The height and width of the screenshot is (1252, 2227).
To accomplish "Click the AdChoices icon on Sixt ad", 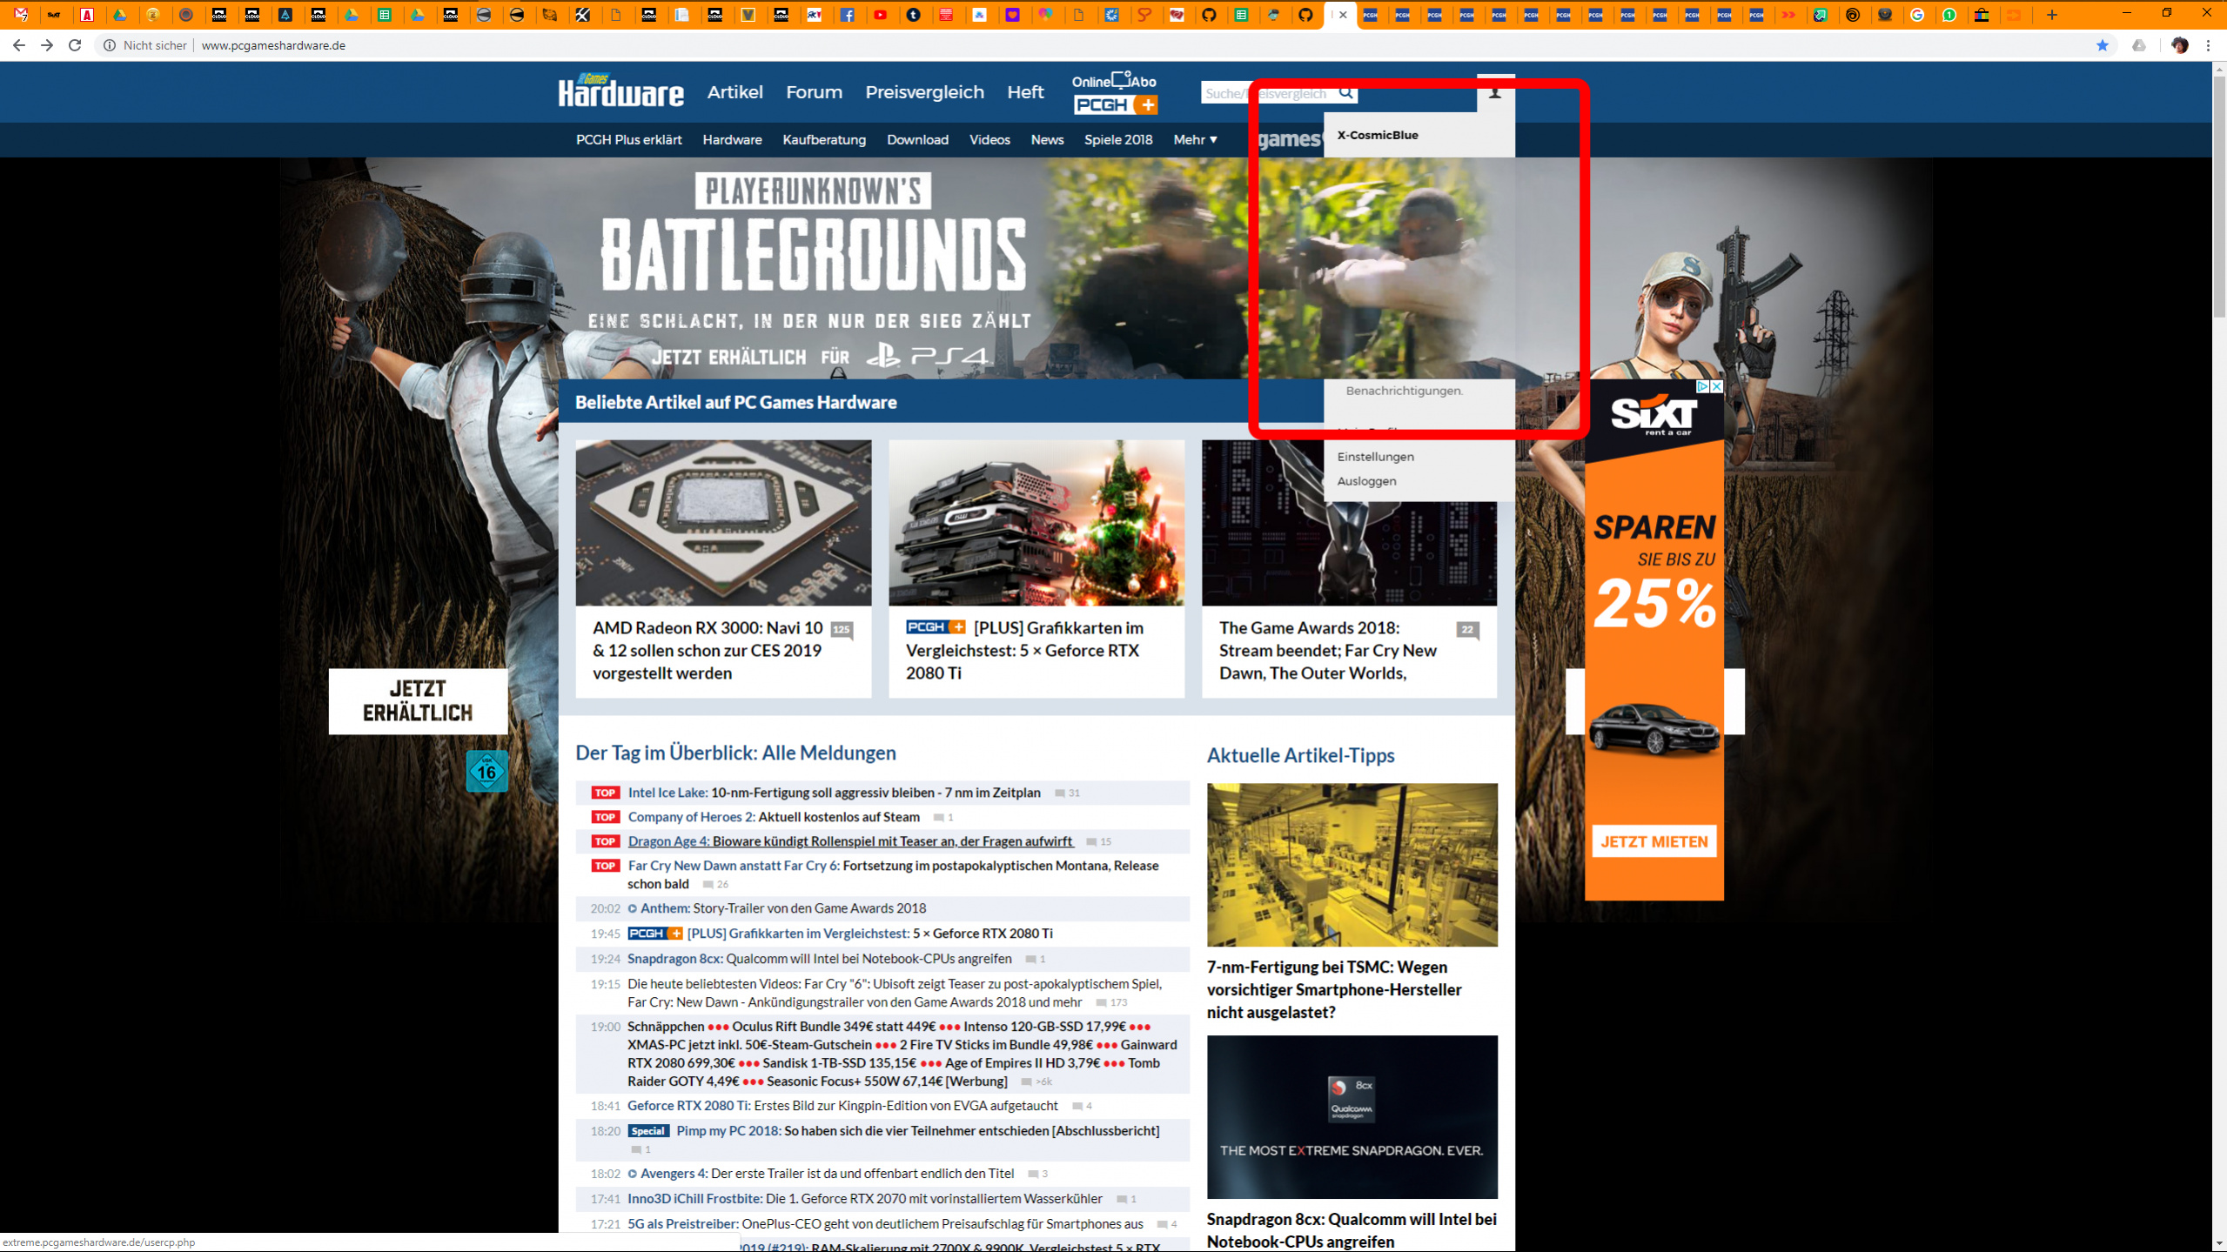I will pyautogui.click(x=1703, y=386).
